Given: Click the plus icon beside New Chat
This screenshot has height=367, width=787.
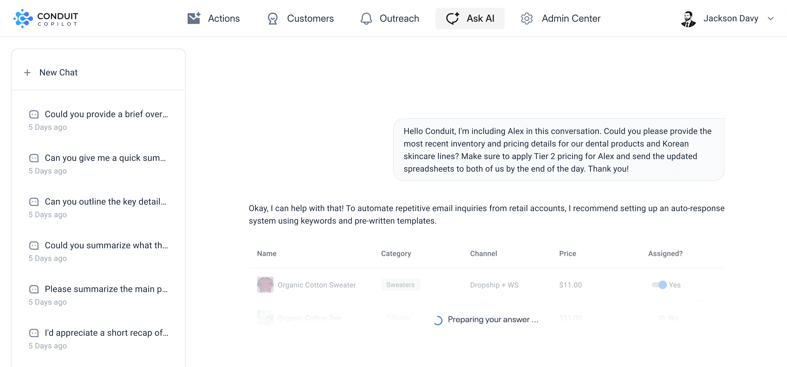Looking at the screenshot, I should [27, 73].
